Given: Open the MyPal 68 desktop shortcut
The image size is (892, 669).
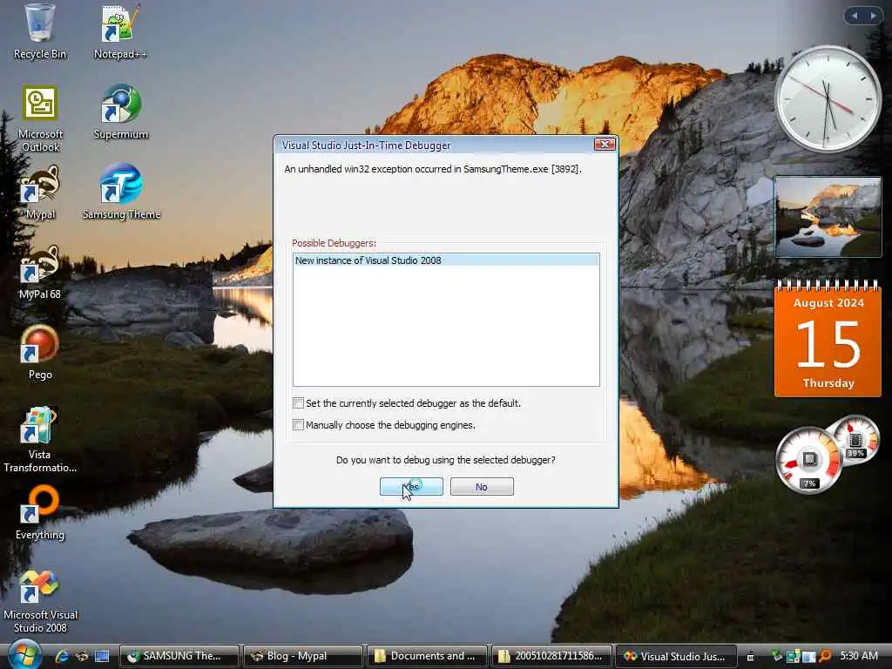Looking at the screenshot, I should click(40, 272).
